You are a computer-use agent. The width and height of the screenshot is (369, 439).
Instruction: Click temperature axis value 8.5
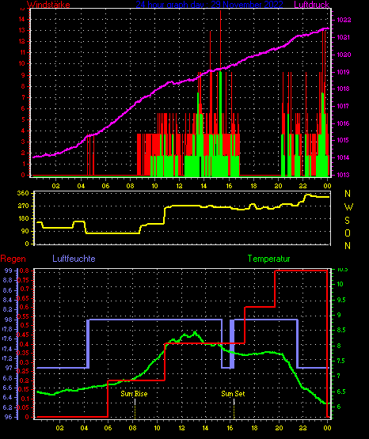(342, 330)
